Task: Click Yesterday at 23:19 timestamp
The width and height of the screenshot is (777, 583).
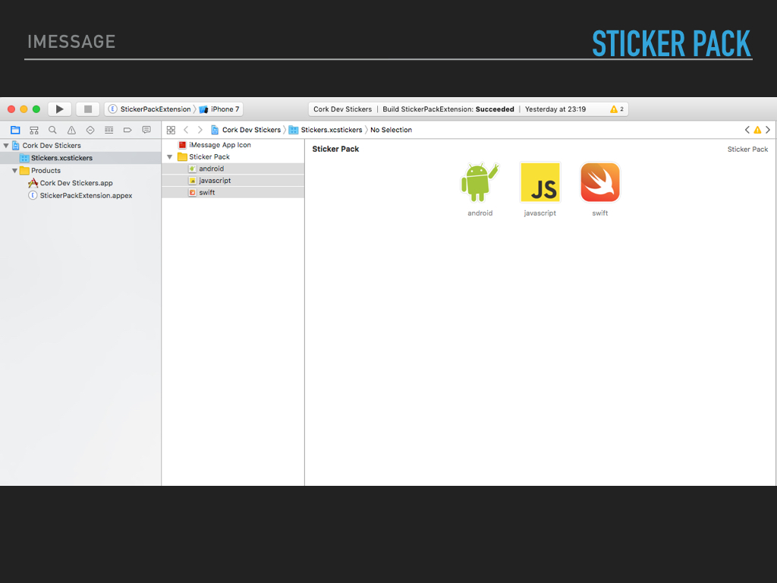Action: (555, 109)
